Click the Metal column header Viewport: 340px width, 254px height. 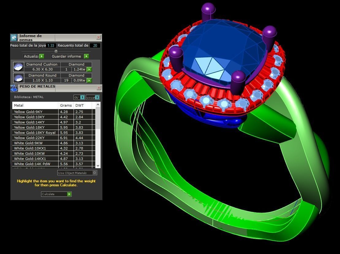35,105
